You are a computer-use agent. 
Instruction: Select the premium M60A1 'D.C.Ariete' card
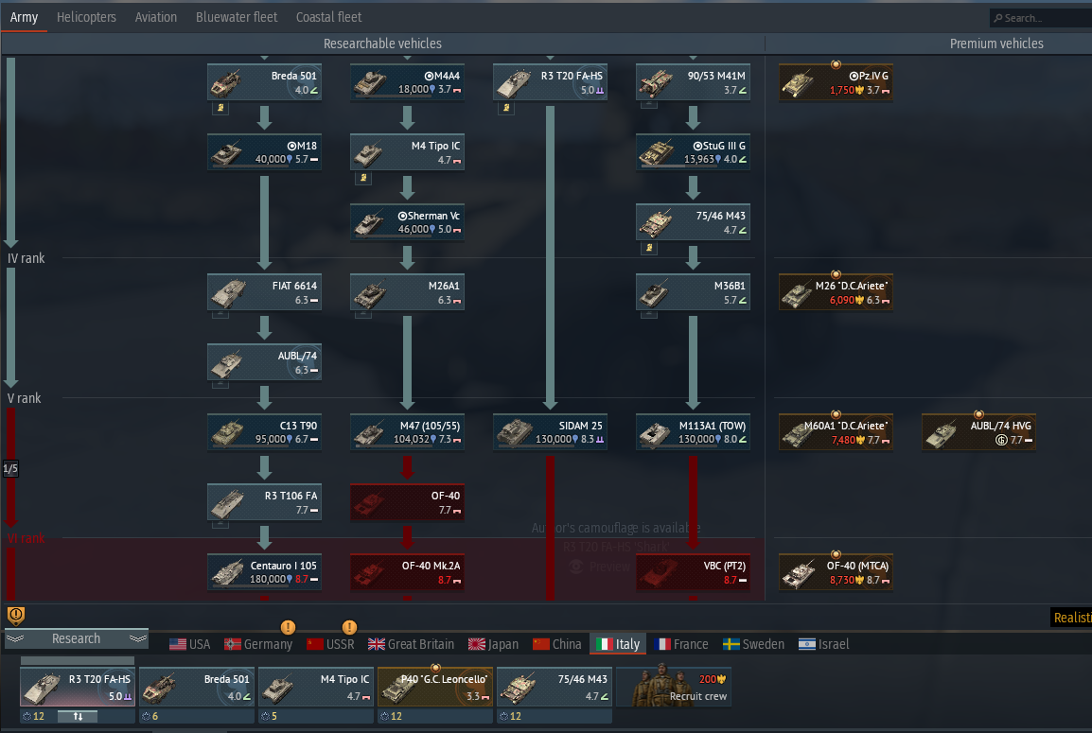click(x=836, y=432)
